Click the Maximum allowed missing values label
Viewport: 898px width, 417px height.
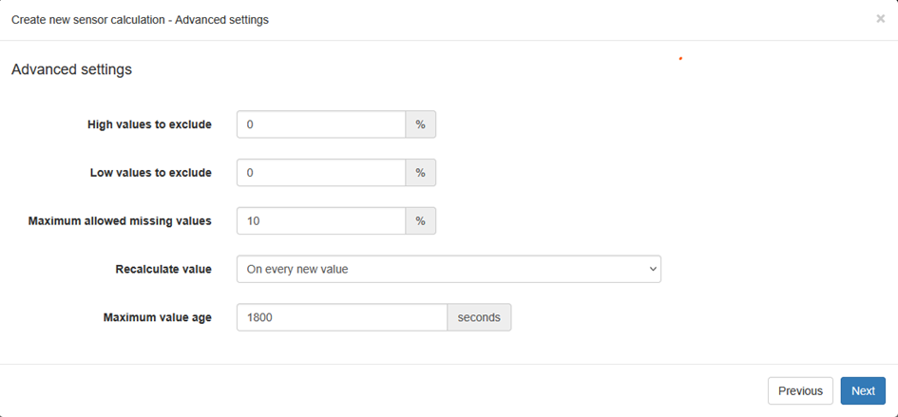[x=120, y=221]
